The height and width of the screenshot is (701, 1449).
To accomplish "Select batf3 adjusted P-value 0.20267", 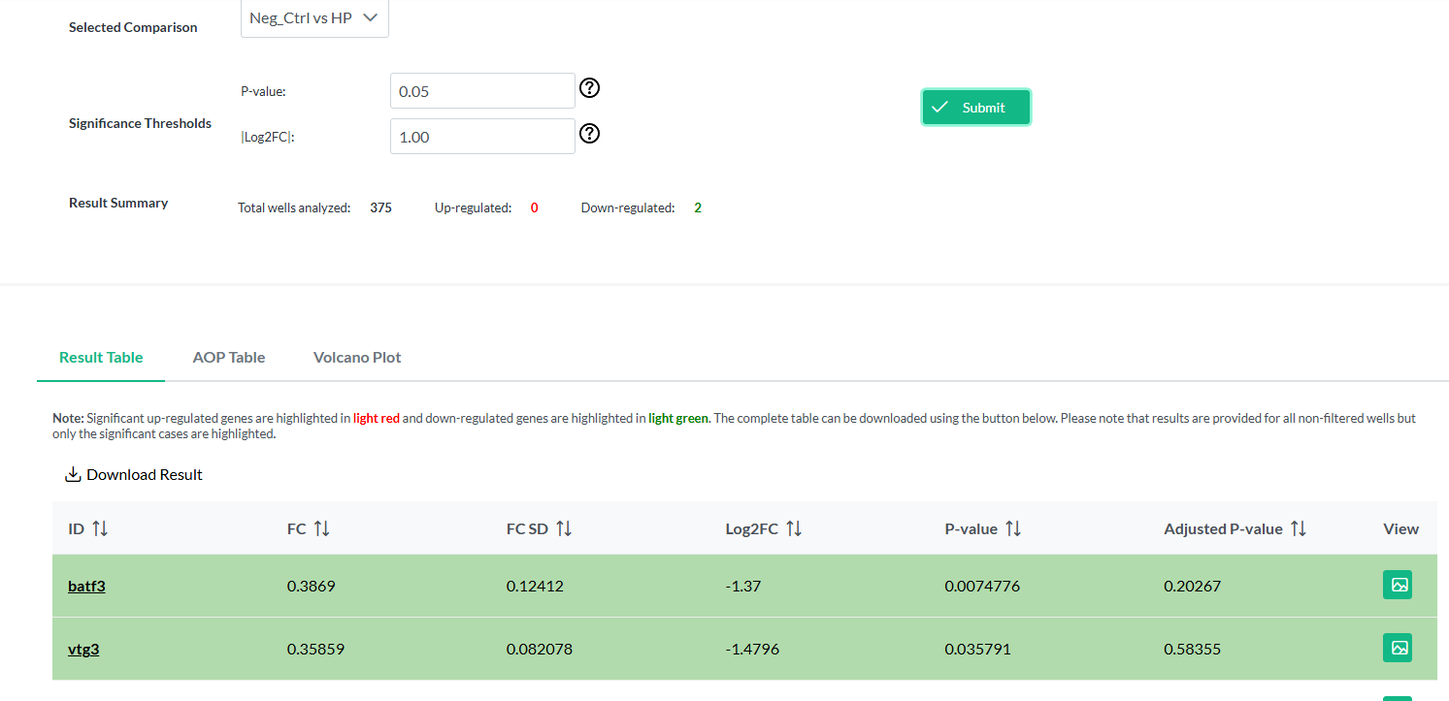I will coord(1193,586).
